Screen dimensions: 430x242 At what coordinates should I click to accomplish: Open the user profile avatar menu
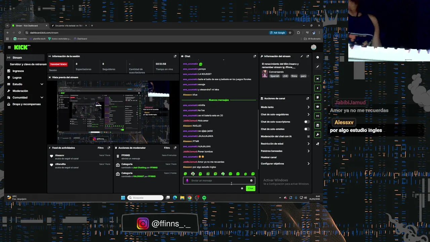pos(313,47)
